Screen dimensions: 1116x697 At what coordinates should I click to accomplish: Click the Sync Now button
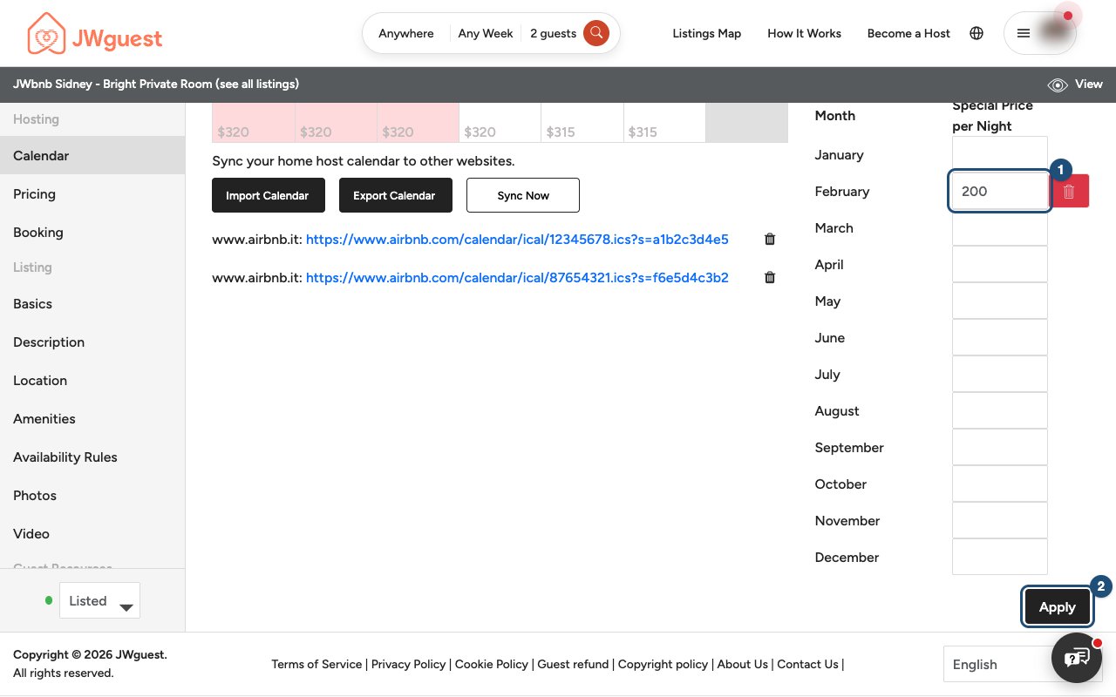tap(523, 195)
